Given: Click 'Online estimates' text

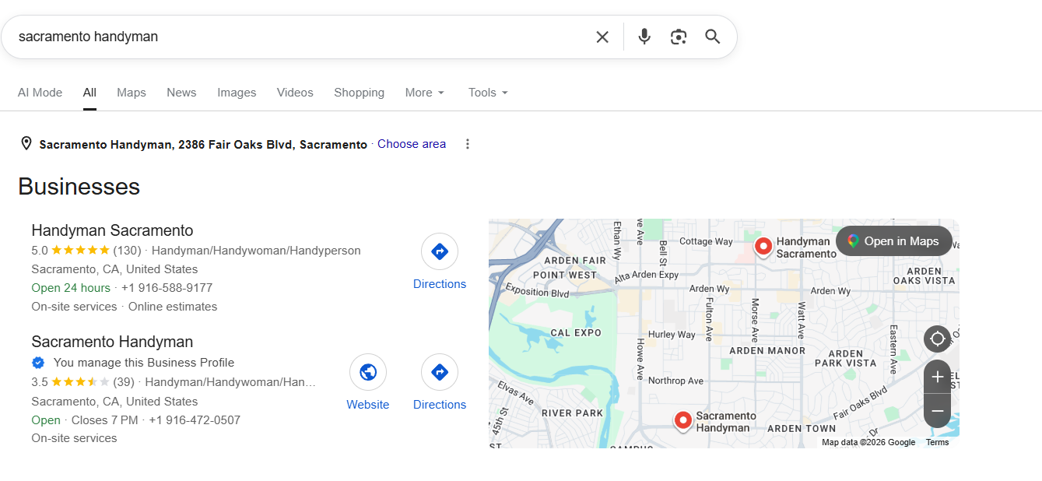Looking at the screenshot, I should point(173,307).
